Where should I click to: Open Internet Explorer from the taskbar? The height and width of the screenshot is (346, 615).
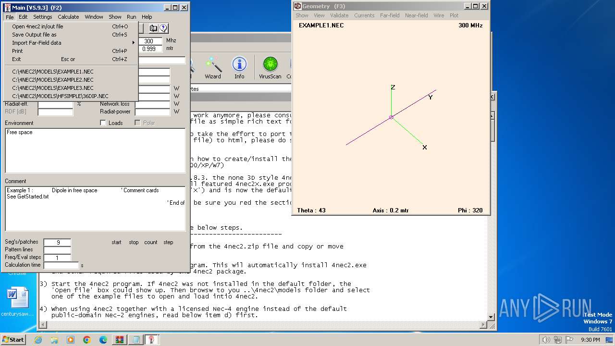(38, 340)
